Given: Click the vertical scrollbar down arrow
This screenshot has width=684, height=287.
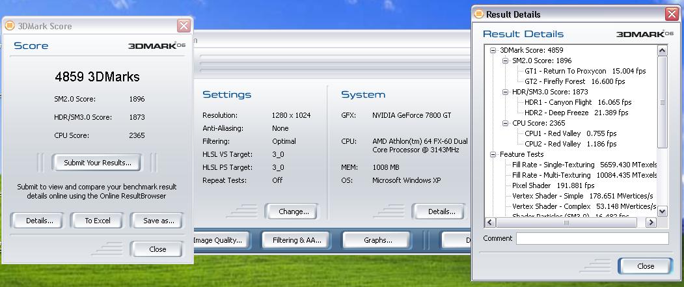Looking at the screenshot, I should [662, 211].
